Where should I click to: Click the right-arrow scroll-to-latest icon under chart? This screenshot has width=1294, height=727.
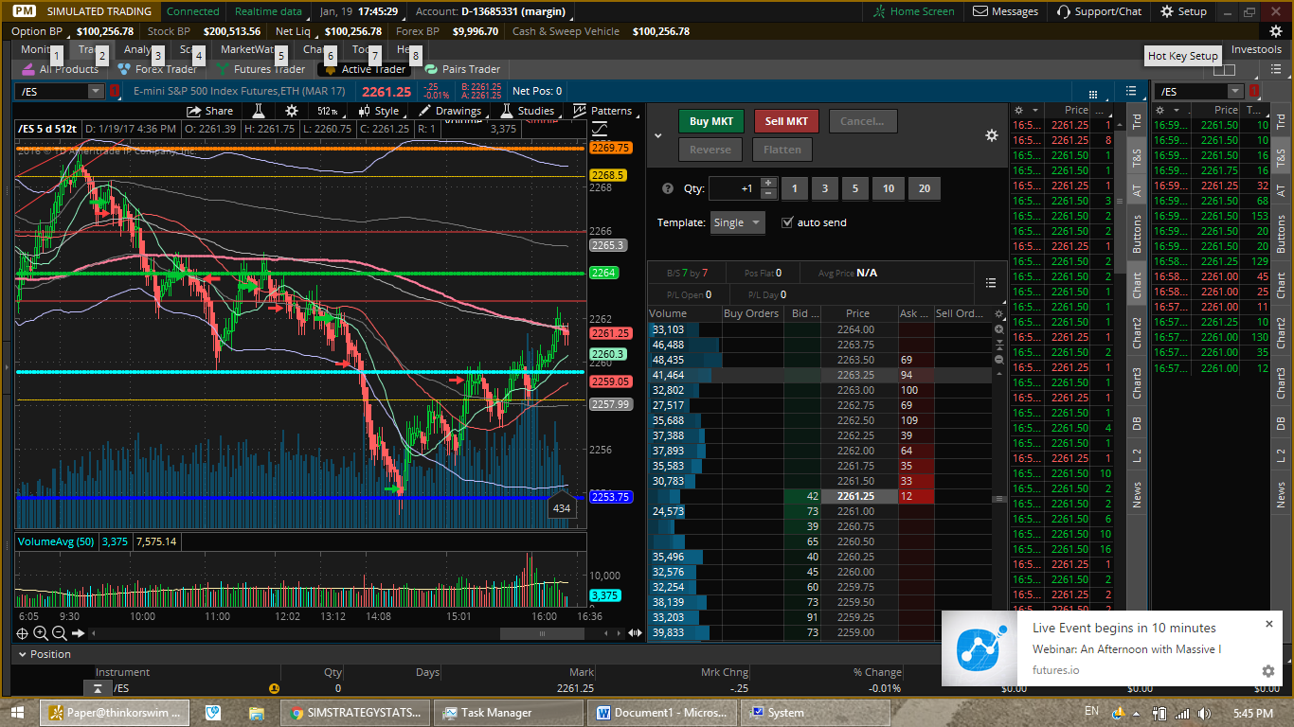(x=78, y=633)
